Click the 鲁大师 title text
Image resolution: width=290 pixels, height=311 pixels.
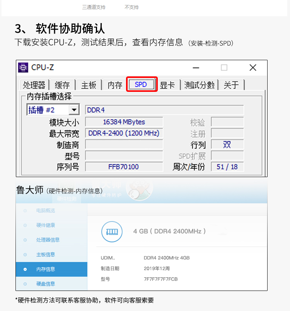point(30,190)
